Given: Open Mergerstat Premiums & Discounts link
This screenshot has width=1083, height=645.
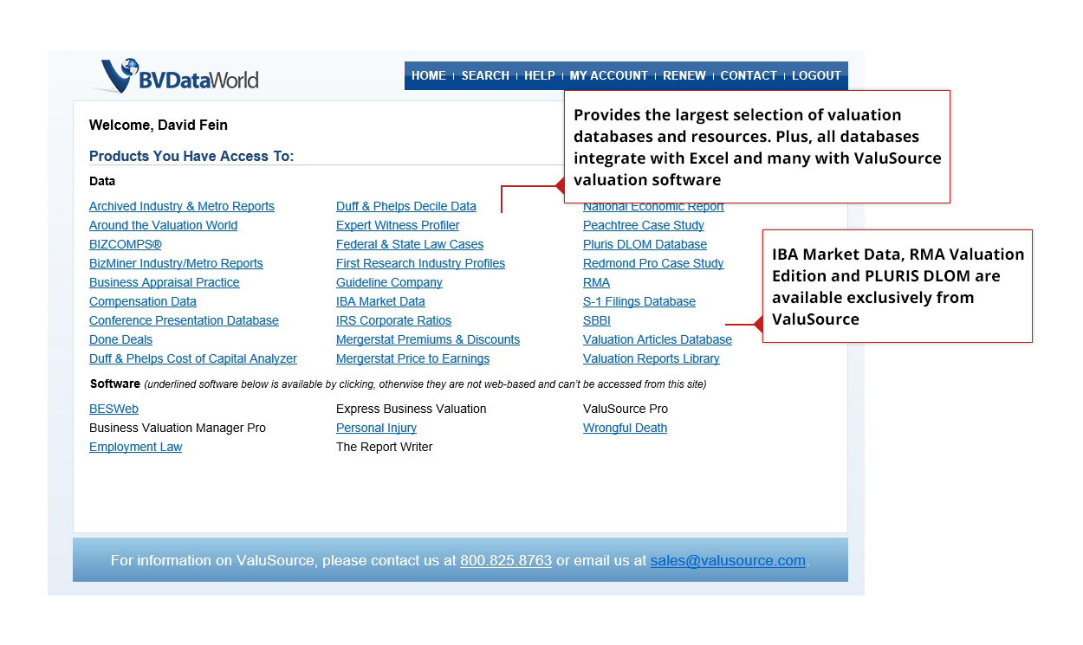Looking at the screenshot, I should pos(428,339).
